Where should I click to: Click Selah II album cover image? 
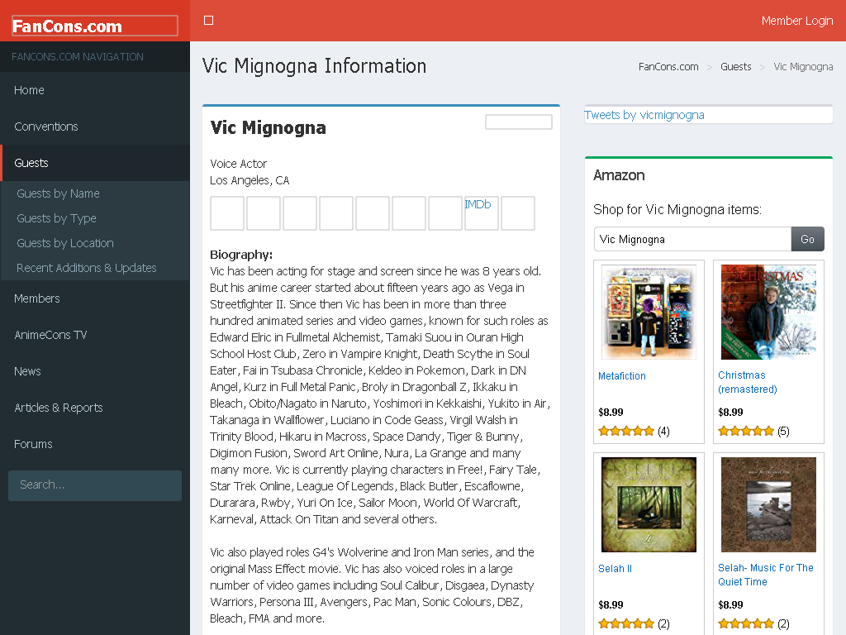pos(649,505)
